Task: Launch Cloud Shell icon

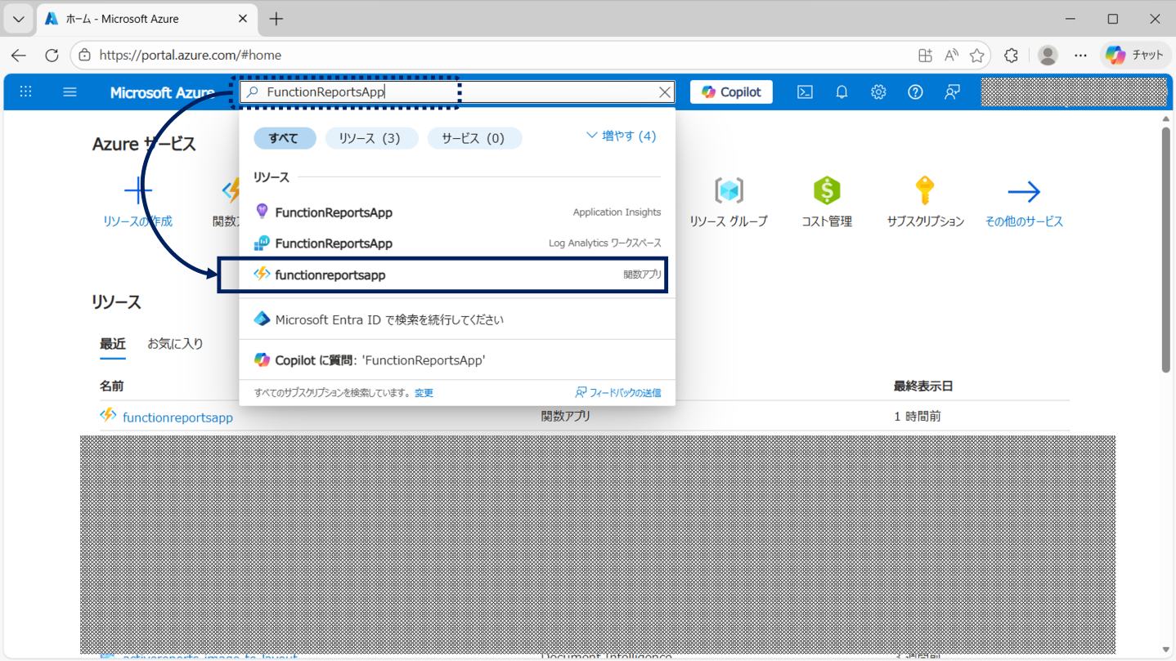Action: (x=805, y=92)
